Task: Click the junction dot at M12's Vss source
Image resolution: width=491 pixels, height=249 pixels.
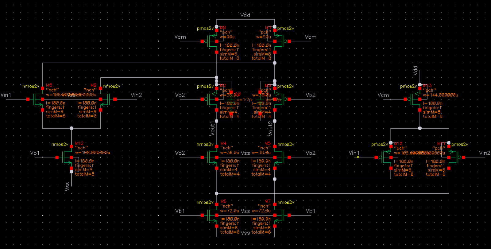Action: click(72, 172)
